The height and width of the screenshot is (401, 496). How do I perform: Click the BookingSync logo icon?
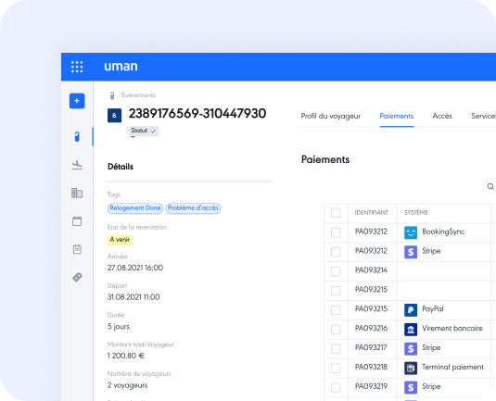(x=411, y=232)
